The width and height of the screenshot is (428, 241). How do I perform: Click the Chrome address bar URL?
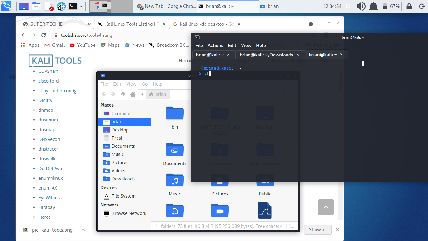[x=86, y=35]
